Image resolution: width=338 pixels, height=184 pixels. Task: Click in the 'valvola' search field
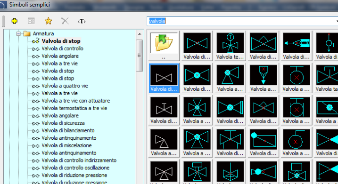[x=241, y=21]
